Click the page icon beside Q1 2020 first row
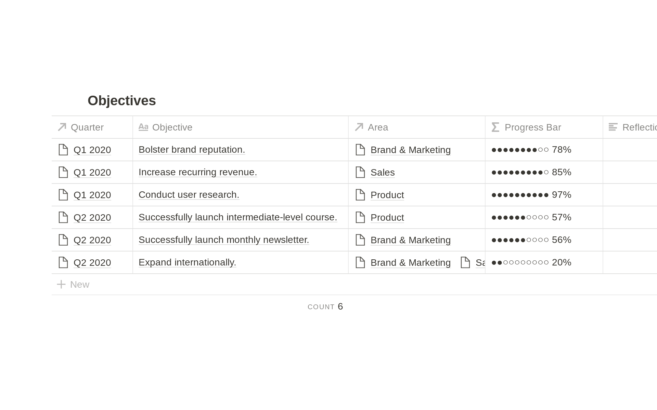Viewport: 657px width, 410px height. tap(64, 150)
